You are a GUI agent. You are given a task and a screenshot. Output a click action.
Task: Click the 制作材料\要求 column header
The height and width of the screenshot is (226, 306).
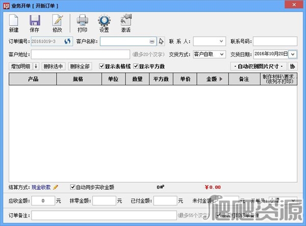coord(278,79)
